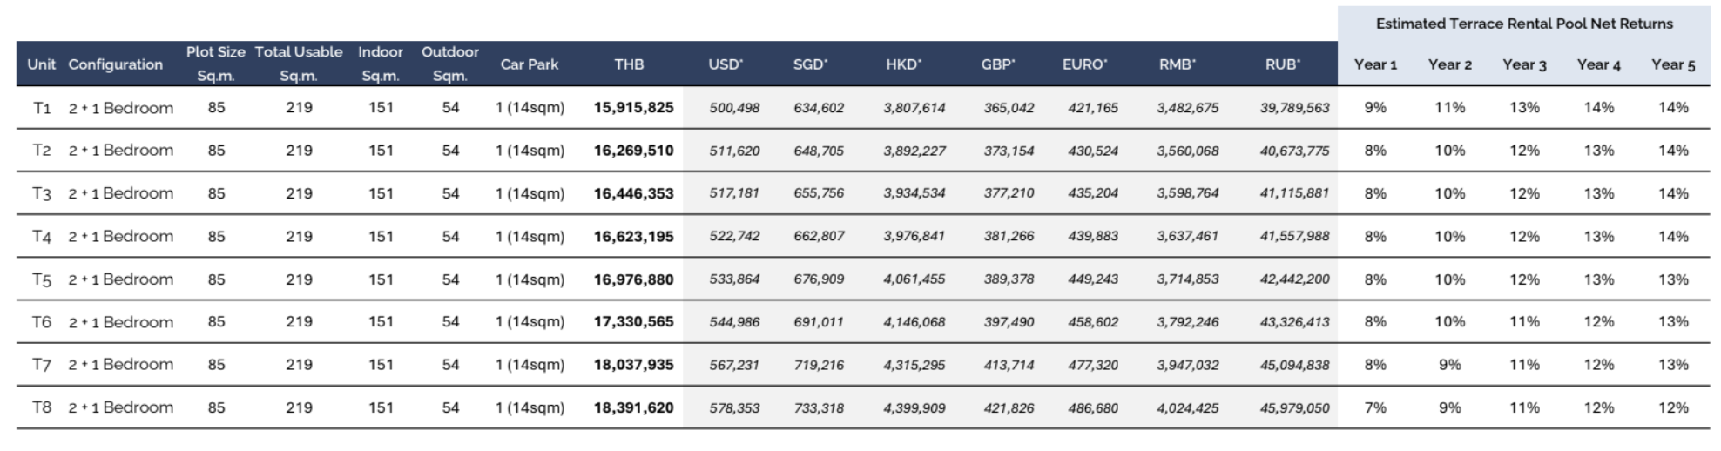Screen dimensions: 1721x451
Task: Click the Unit column header
Action: pyautogui.click(x=41, y=64)
